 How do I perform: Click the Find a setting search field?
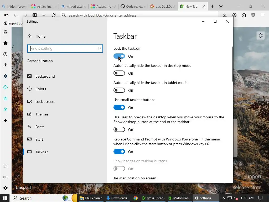pyautogui.click(x=65, y=49)
